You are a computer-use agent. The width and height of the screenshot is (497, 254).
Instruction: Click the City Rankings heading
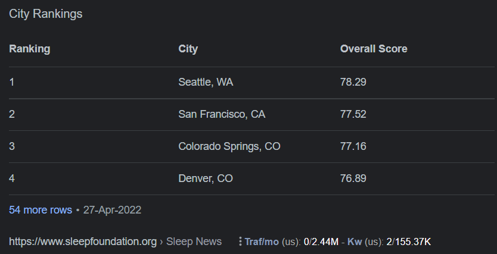pyautogui.click(x=46, y=14)
